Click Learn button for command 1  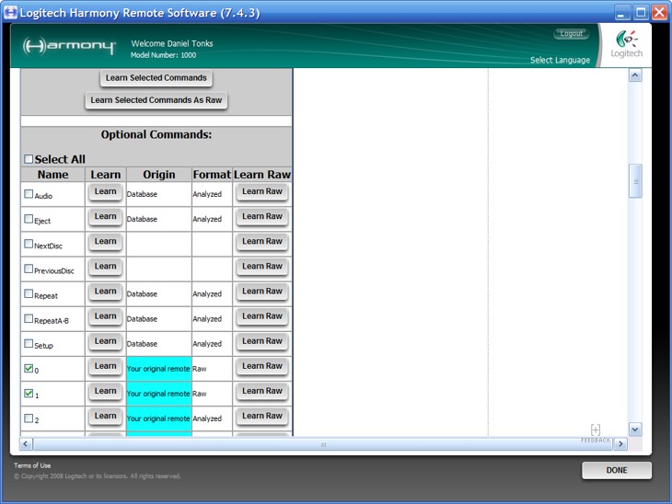click(x=106, y=391)
